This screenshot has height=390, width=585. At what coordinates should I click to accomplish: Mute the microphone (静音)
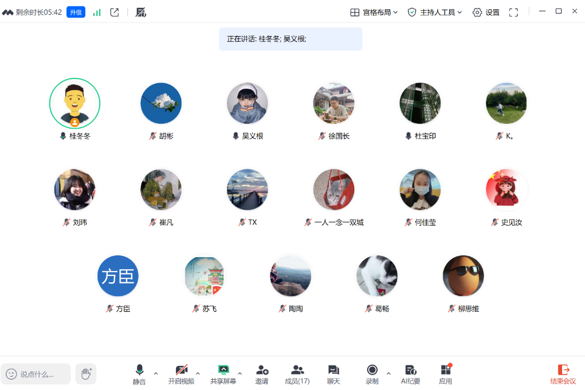tap(139, 371)
